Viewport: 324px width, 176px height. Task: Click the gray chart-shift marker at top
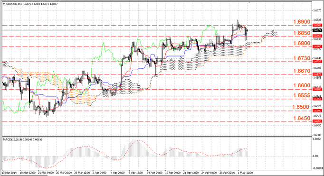(x=249, y=2)
